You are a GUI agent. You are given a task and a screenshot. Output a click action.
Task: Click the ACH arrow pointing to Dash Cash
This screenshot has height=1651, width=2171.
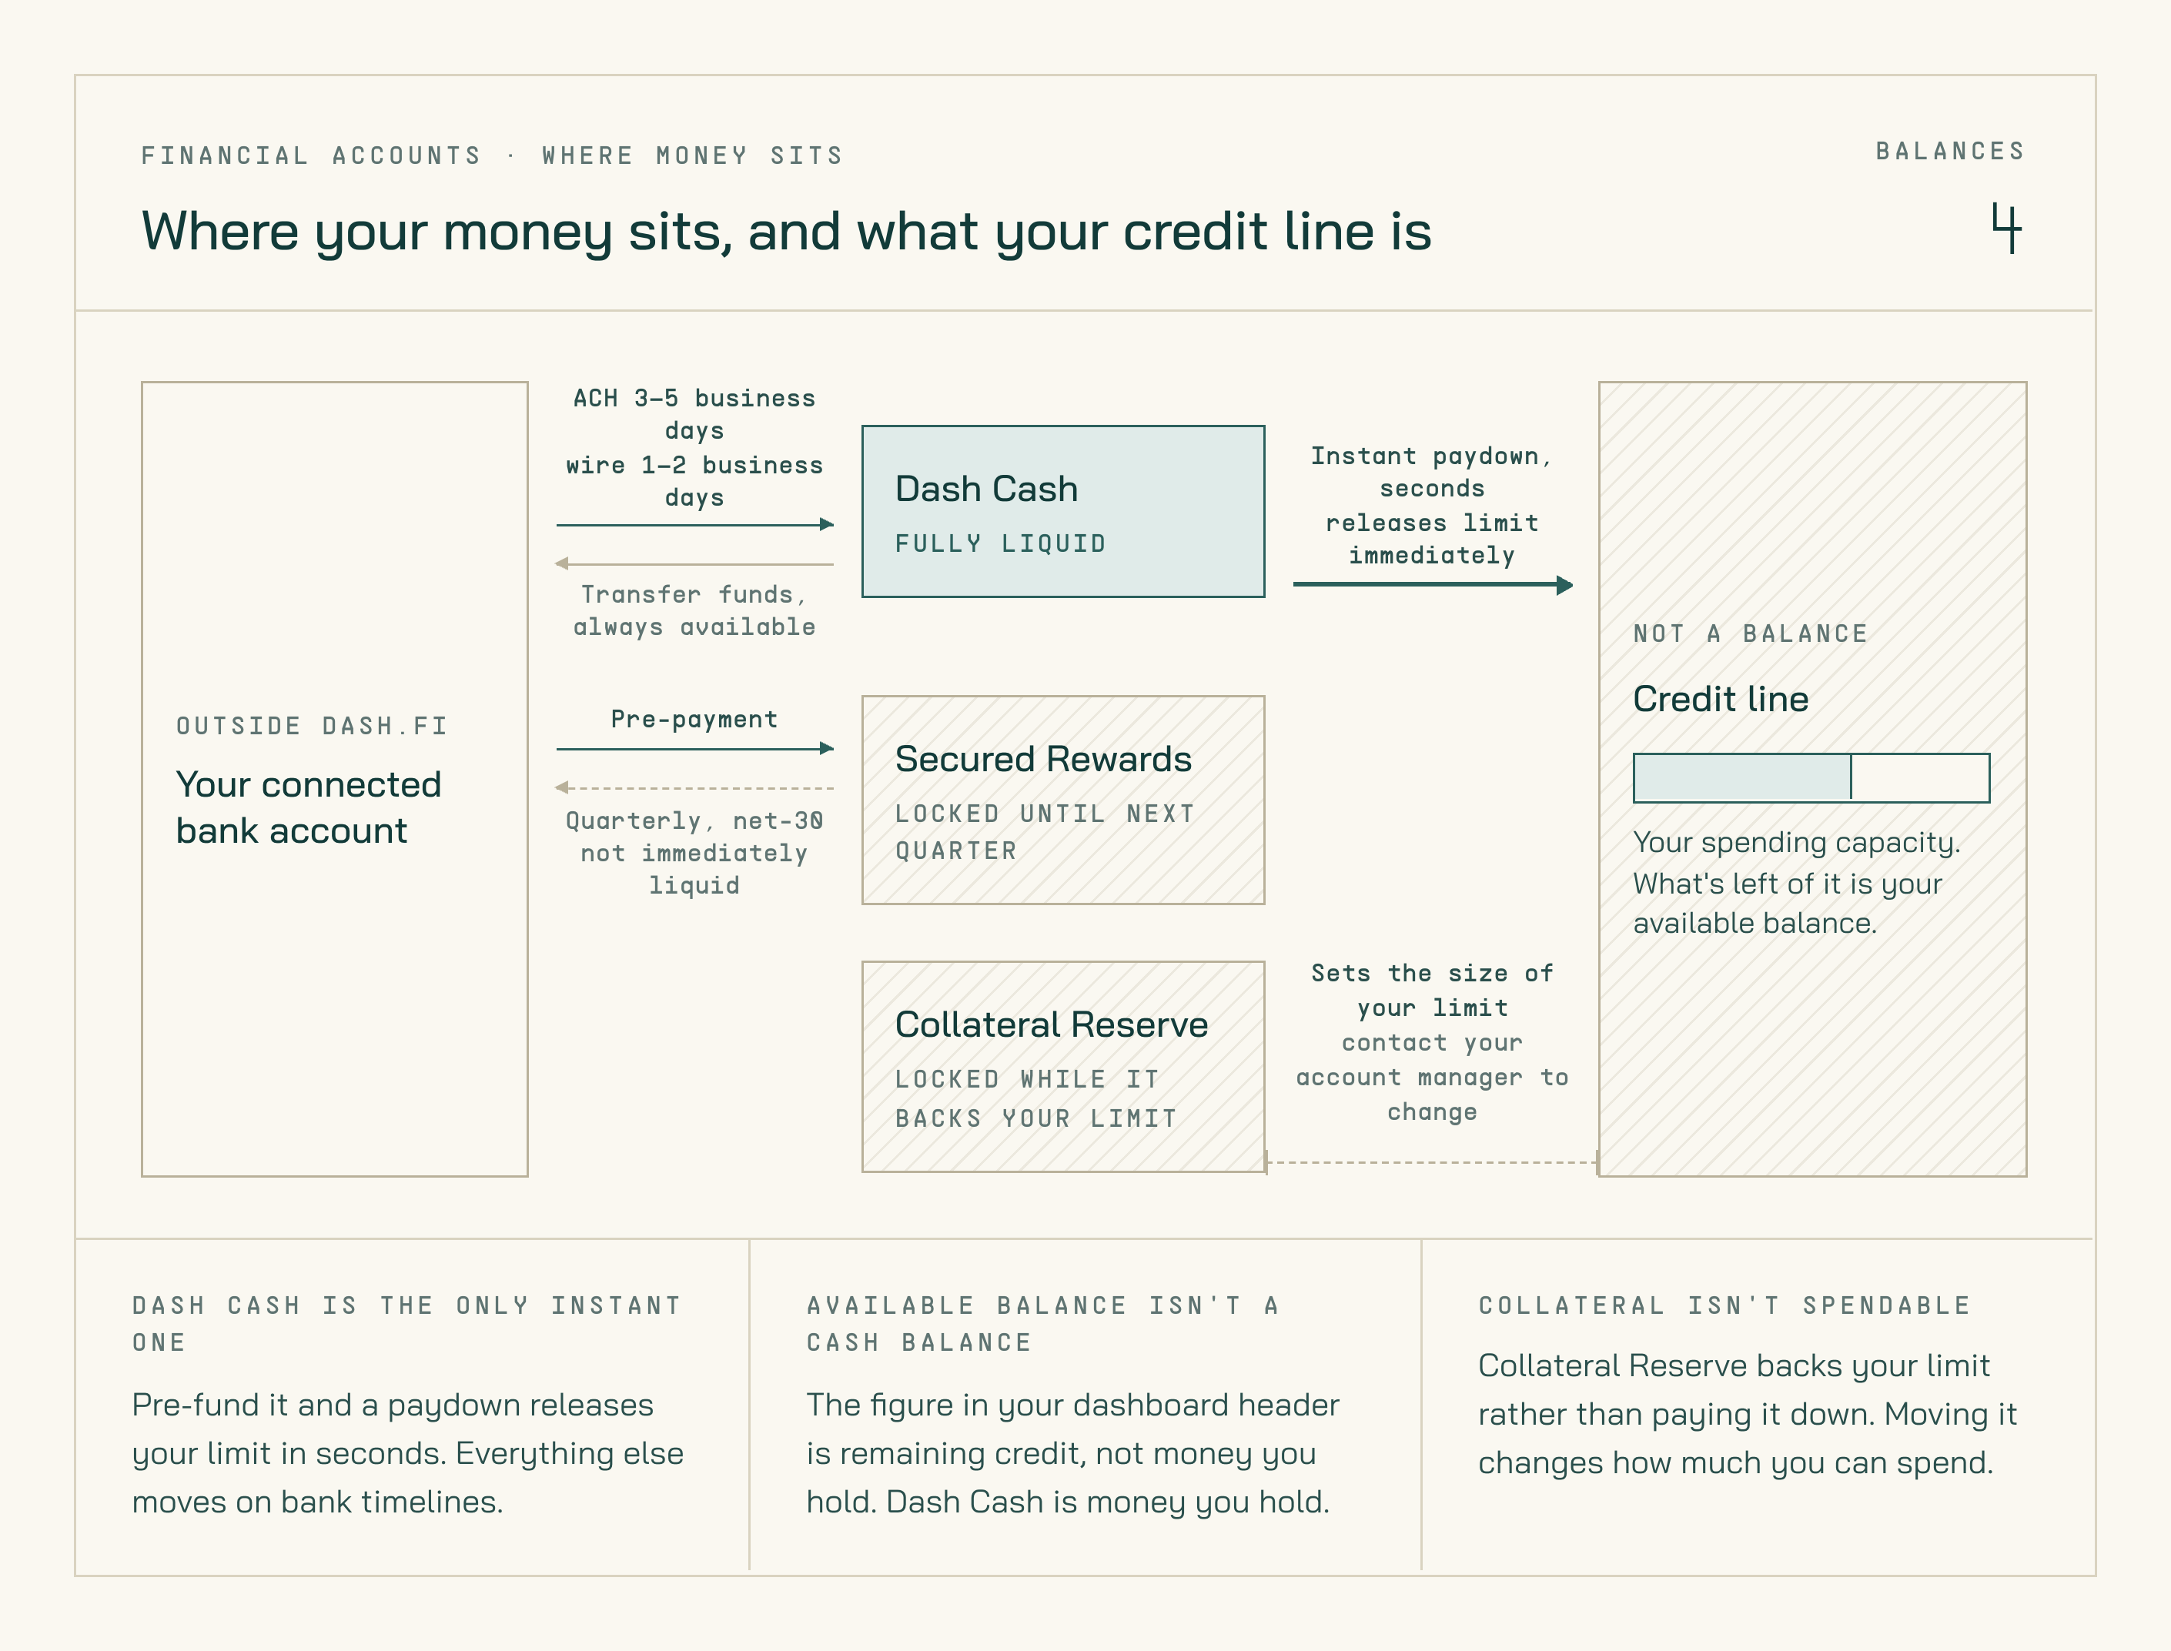coord(695,525)
